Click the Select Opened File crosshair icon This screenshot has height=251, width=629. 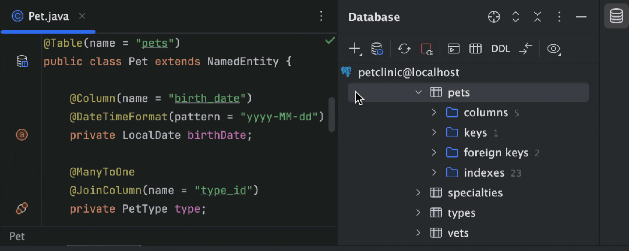coord(494,17)
